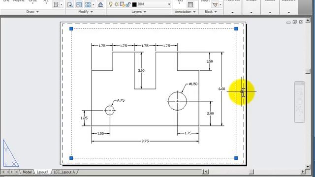Select the bottom-left viewport grip
Image resolution: width=315 pixels, height=177 pixels.
click(71, 158)
